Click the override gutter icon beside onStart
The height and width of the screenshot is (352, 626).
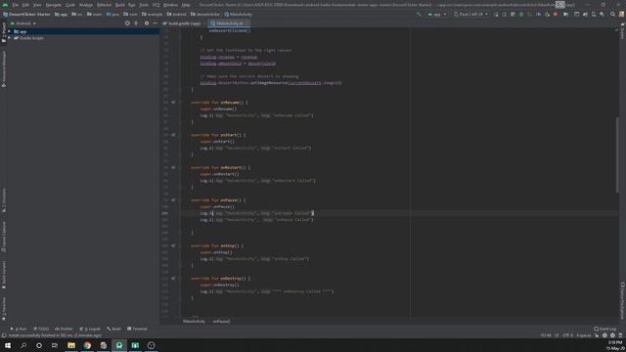[173, 135]
